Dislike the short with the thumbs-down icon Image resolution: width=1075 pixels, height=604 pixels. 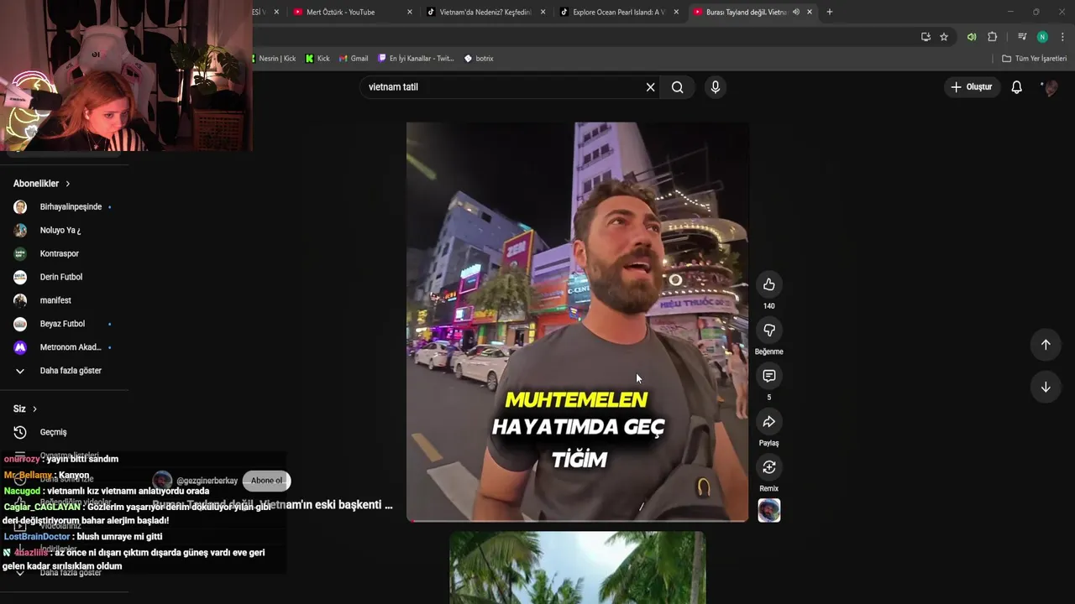768,330
